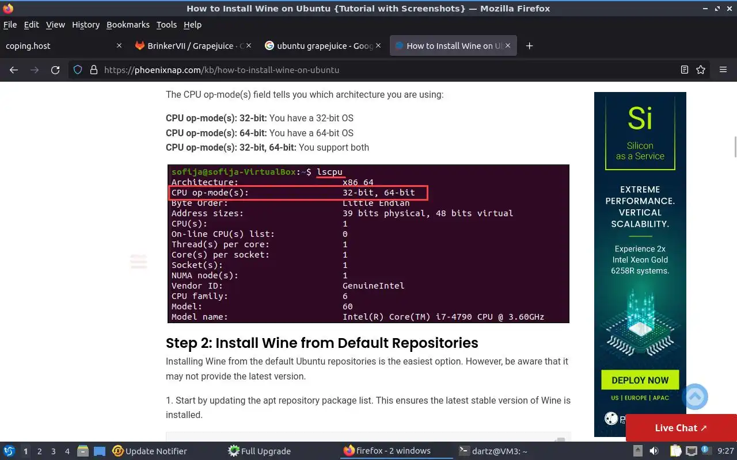Click the show desktop blue icon
The width and height of the screenshot is (737, 460).
coord(100,451)
